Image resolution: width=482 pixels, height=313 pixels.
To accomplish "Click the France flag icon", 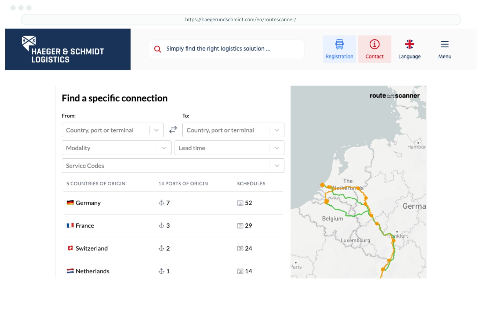I will [x=70, y=225].
